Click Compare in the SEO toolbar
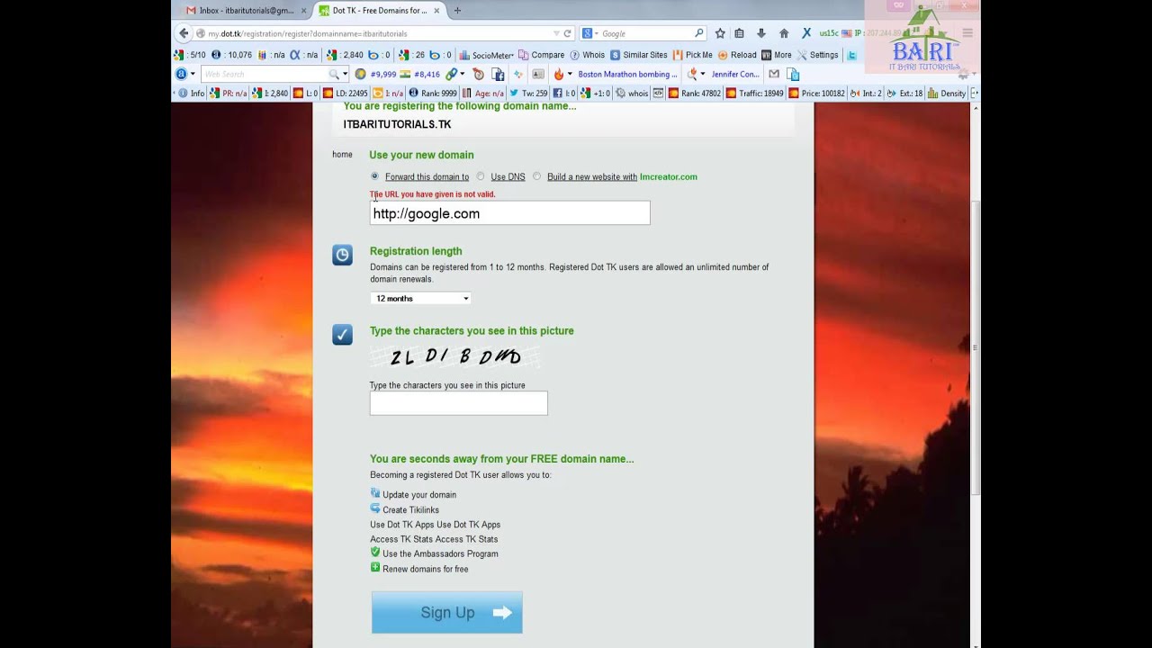 542,55
